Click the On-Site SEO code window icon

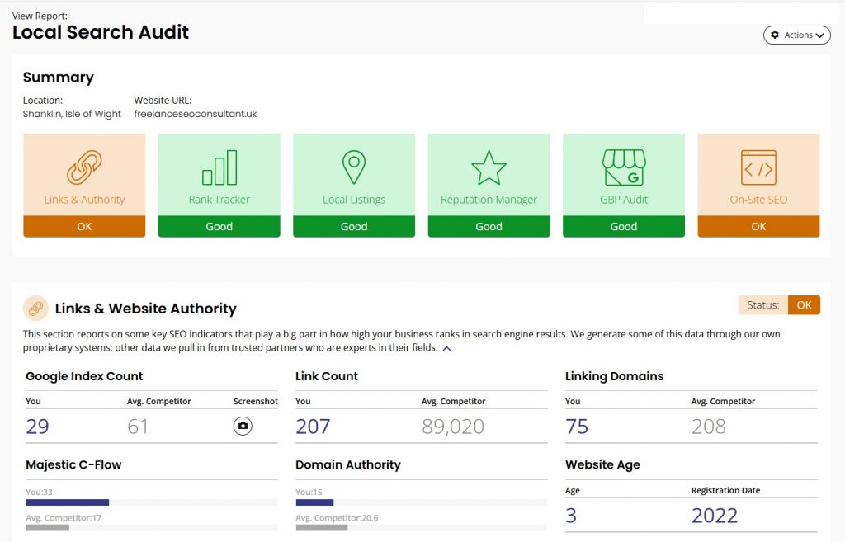pyautogui.click(x=759, y=167)
